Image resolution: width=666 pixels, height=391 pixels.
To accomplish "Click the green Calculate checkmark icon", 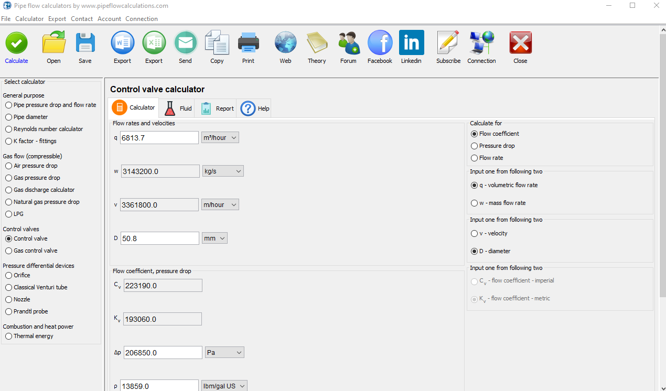I will click(x=16, y=43).
